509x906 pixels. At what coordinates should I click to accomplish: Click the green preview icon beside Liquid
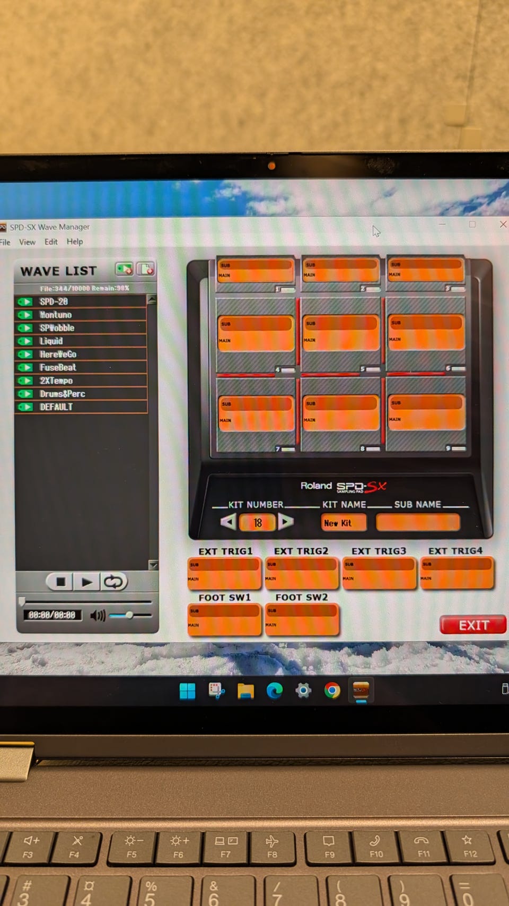[x=25, y=341]
